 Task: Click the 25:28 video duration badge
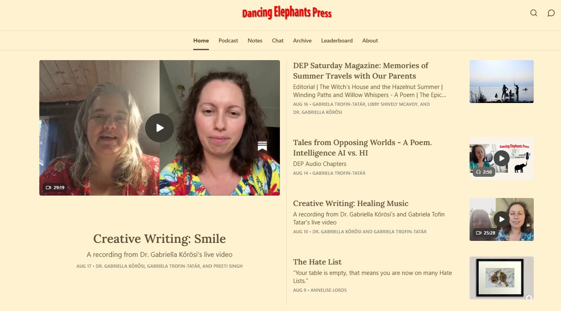[485, 233]
